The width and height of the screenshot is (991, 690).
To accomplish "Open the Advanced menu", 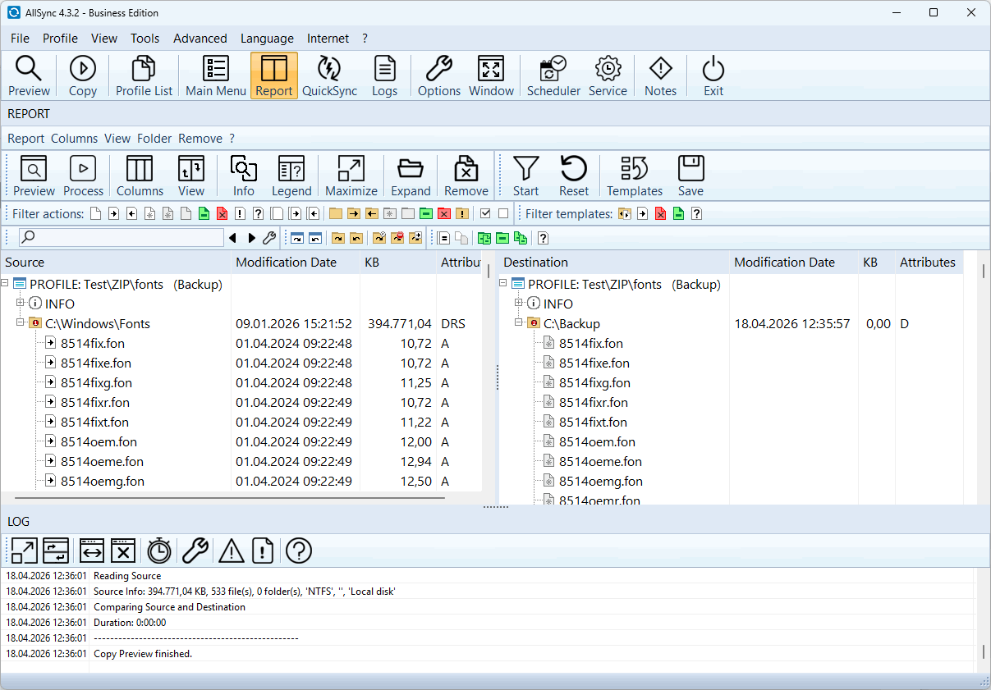I will 200,39.
